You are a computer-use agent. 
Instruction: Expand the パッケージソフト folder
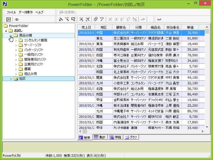(16, 50)
